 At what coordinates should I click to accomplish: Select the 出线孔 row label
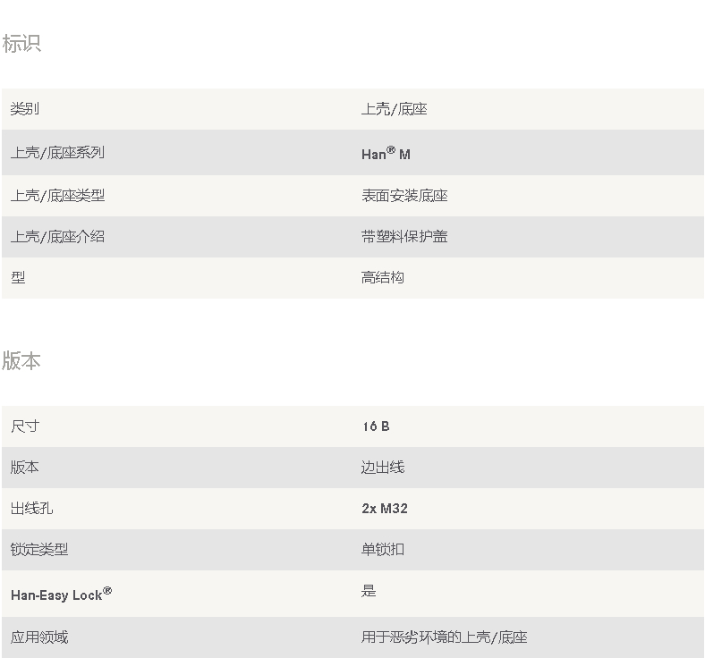pyautogui.click(x=31, y=508)
